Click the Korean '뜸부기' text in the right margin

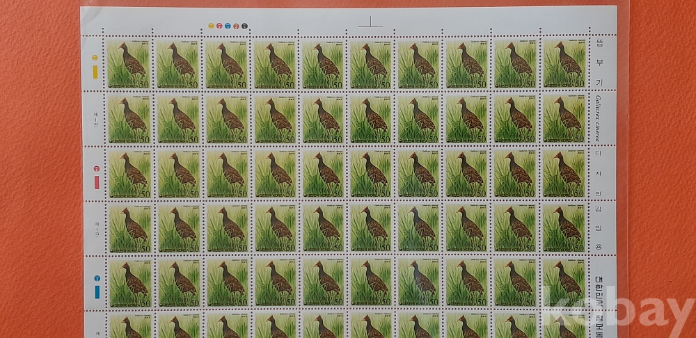[x=599, y=63]
